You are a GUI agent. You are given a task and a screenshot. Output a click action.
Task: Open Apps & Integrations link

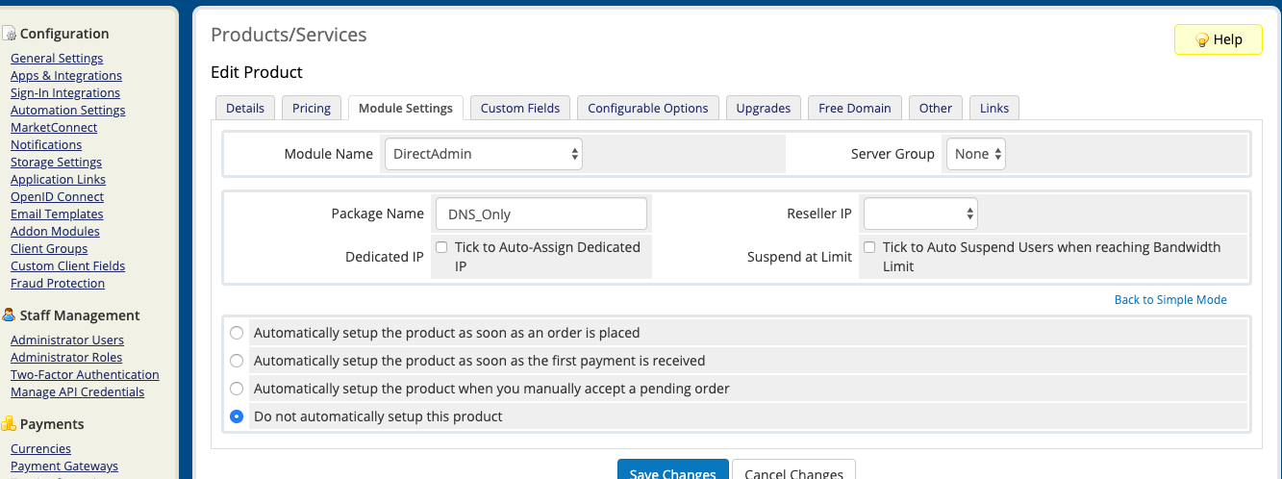(66, 76)
